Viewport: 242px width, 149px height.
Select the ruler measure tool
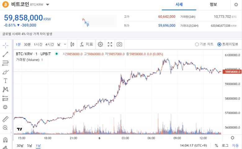(5, 119)
